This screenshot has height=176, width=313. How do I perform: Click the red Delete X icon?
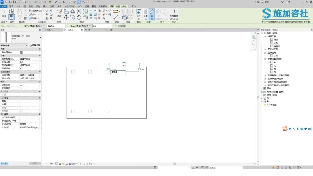point(99,18)
